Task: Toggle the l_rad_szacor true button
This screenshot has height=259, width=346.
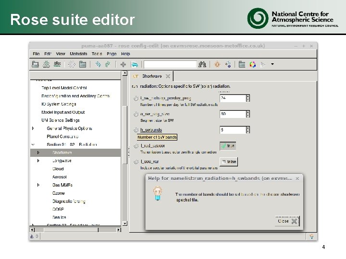Action: pos(228,146)
